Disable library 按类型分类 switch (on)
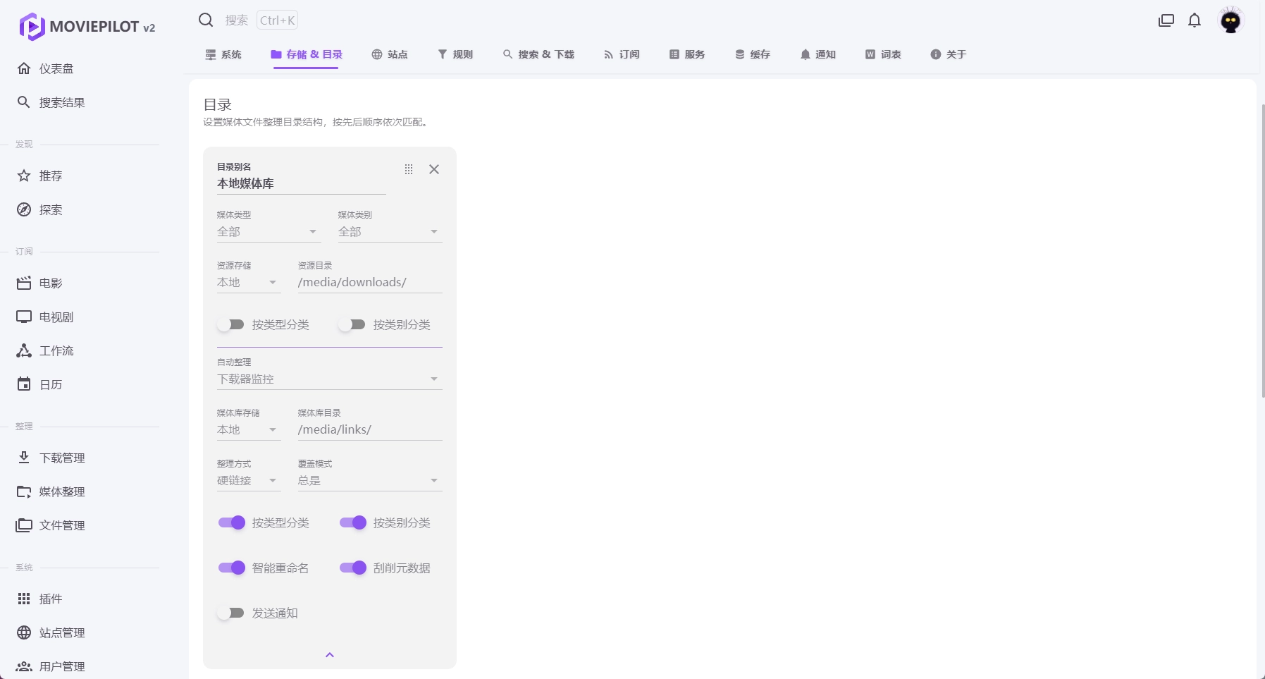The height and width of the screenshot is (679, 1265). click(231, 522)
